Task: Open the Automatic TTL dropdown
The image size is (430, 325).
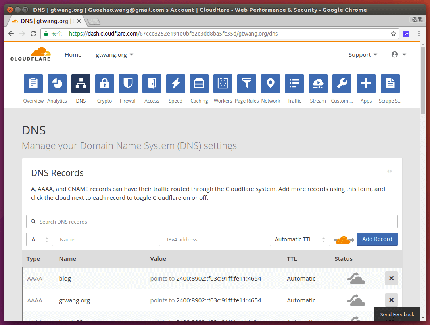Action: [299, 239]
